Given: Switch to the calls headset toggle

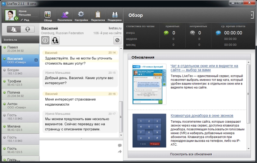Looking at the screenshot, I should [x=28, y=29].
